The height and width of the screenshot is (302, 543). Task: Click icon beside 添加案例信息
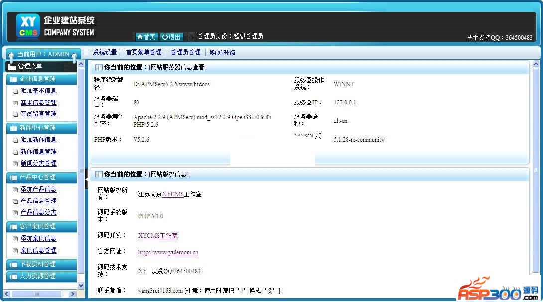(x=15, y=239)
